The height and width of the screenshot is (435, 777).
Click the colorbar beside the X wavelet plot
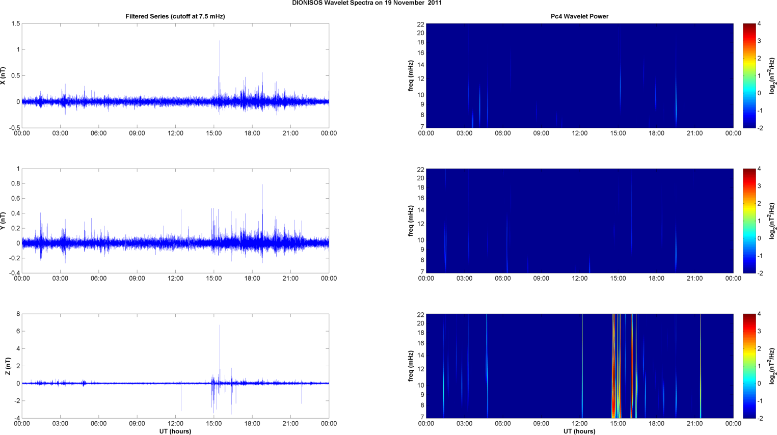click(x=749, y=75)
